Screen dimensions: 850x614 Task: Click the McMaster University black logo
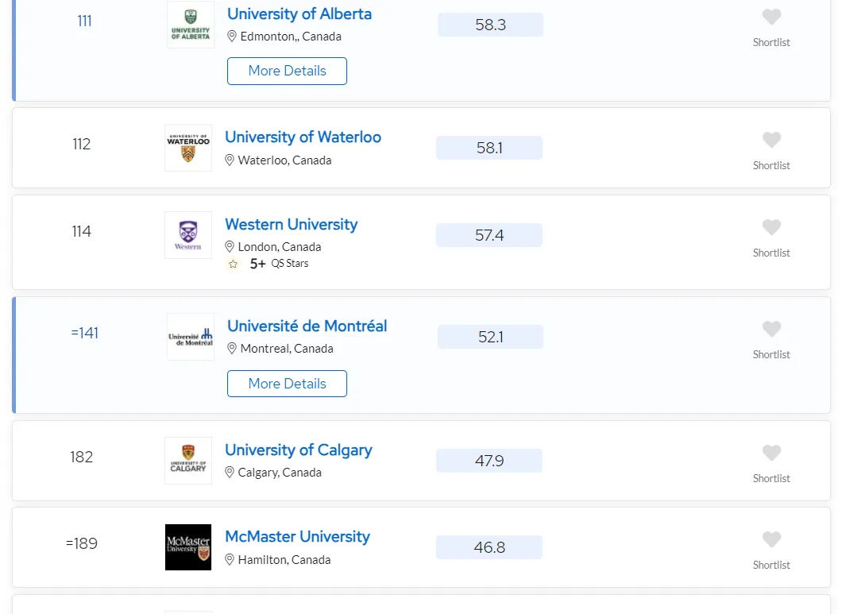click(188, 547)
